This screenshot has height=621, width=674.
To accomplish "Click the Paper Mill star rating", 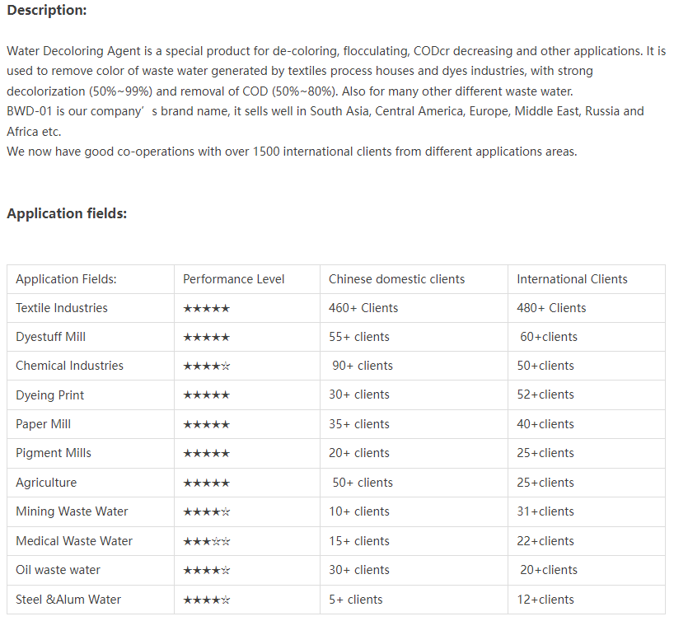I will tap(206, 424).
